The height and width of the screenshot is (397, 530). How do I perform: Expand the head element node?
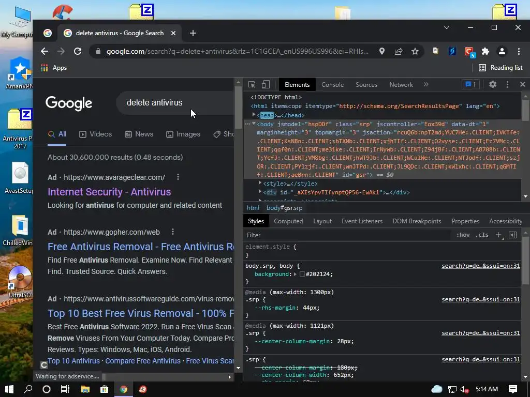pyautogui.click(x=254, y=115)
